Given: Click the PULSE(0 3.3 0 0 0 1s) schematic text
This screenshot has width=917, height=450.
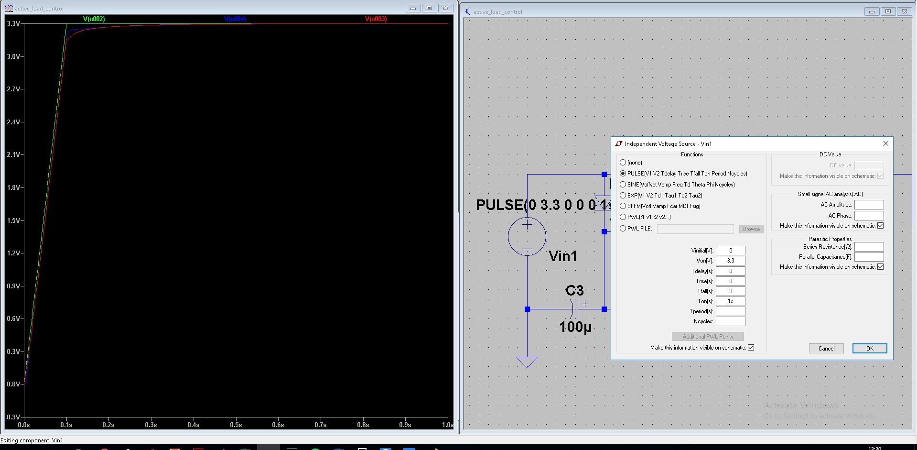Looking at the screenshot, I should tap(543, 205).
